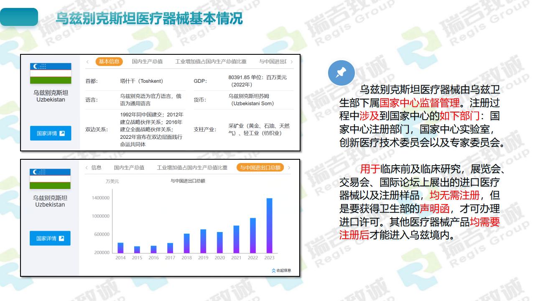Click the teal rounded rectangle beside the slide title
Image resolution: width=535 pixels, height=301 pixels.
point(19,17)
